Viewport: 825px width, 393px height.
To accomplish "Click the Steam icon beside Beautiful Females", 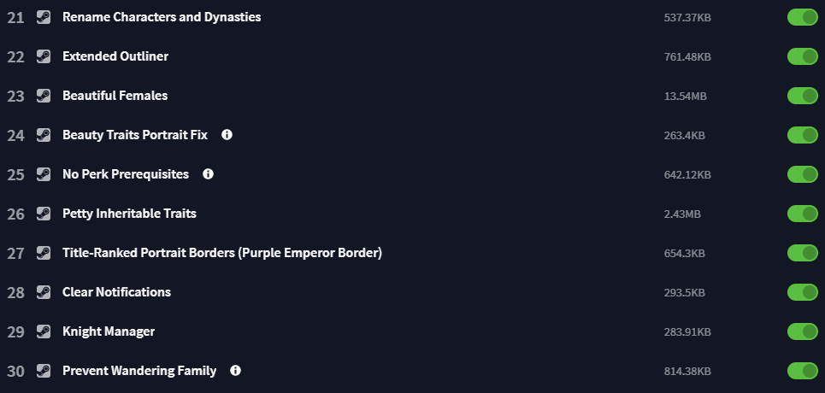I will click(x=44, y=96).
